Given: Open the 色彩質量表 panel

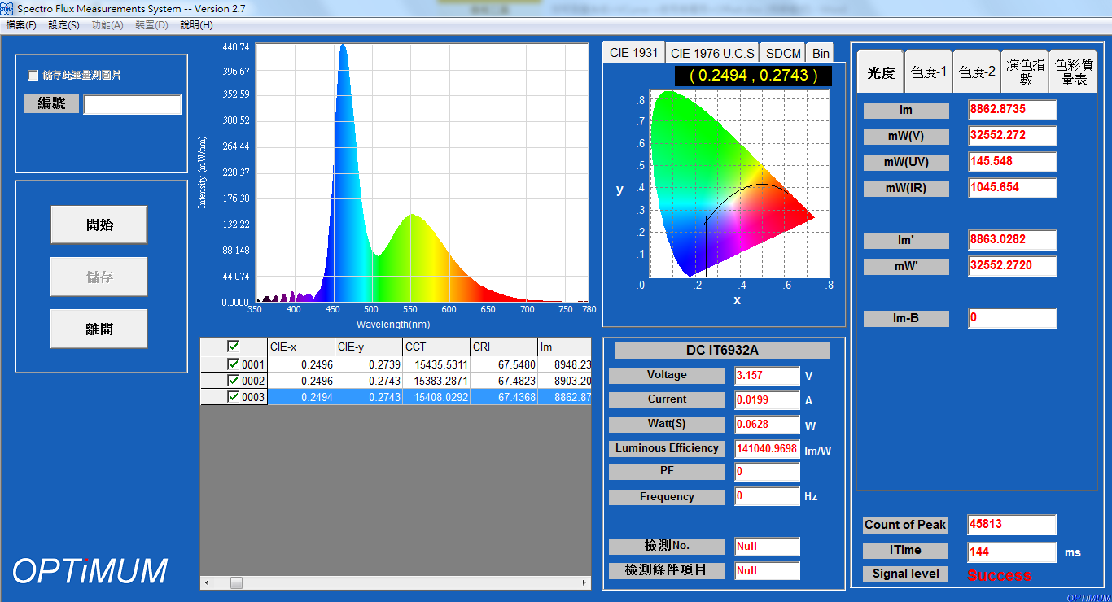Looking at the screenshot, I should click(1072, 71).
